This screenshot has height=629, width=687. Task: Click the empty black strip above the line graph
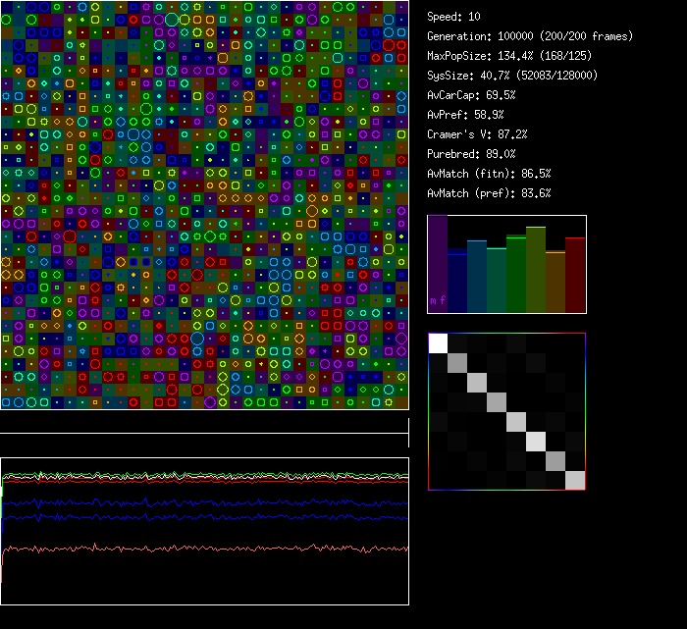(x=204, y=422)
